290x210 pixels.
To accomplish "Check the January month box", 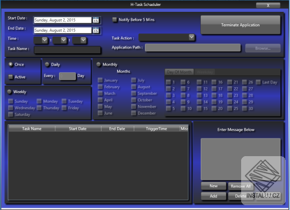I will pos(100,80).
